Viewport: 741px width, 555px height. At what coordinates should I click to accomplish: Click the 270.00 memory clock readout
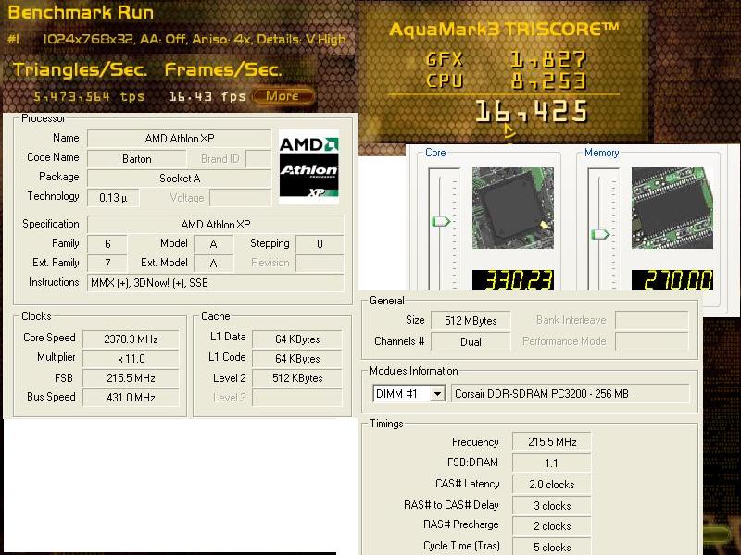pyautogui.click(x=672, y=280)
